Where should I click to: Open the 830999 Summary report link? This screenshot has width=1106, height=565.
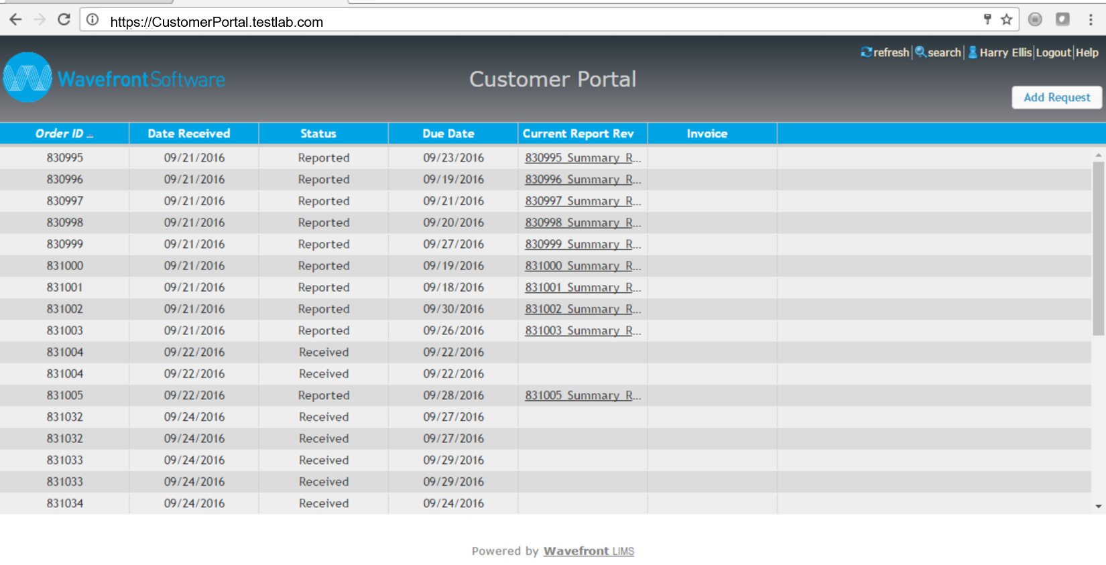582,244
